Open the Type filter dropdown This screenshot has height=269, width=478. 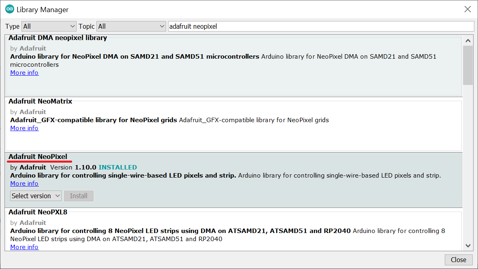coord(49,26)
